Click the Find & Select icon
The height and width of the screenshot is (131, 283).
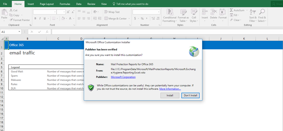click(x=262, y=16)
